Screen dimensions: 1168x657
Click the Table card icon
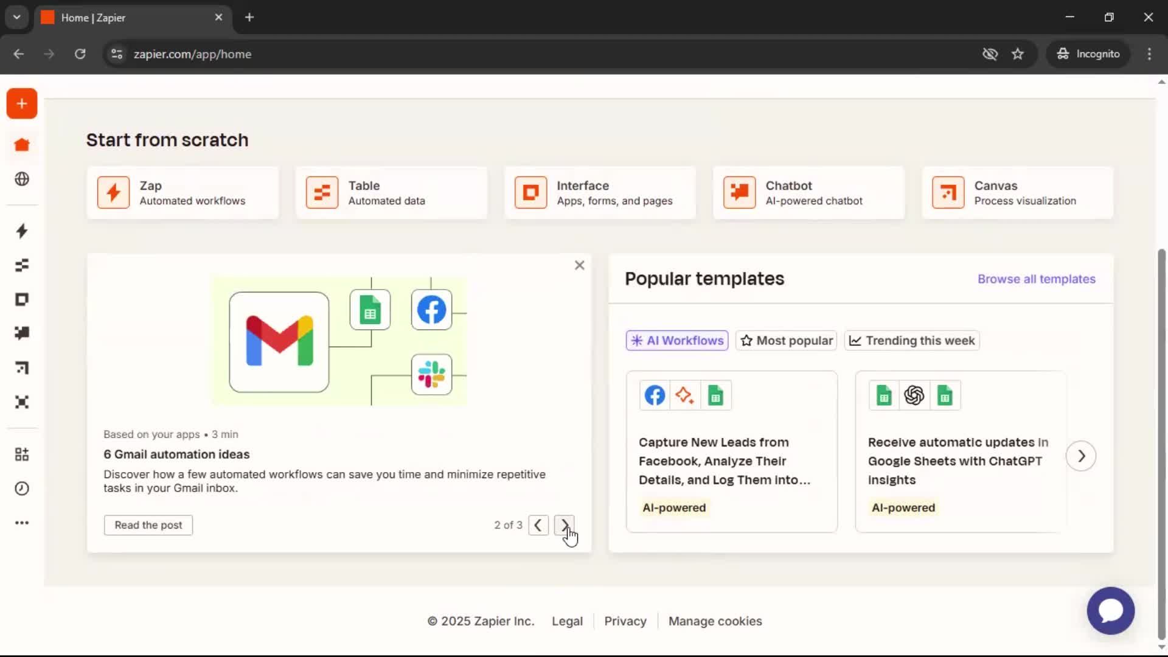322,193
